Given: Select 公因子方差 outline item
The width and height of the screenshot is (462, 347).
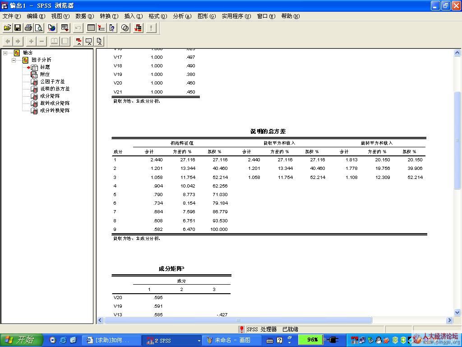Looking at the screenshot, I should [52, 81].
